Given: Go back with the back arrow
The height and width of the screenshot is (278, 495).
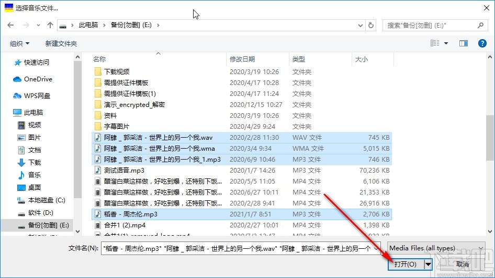Looking at the screenshot, I should 10,25.
